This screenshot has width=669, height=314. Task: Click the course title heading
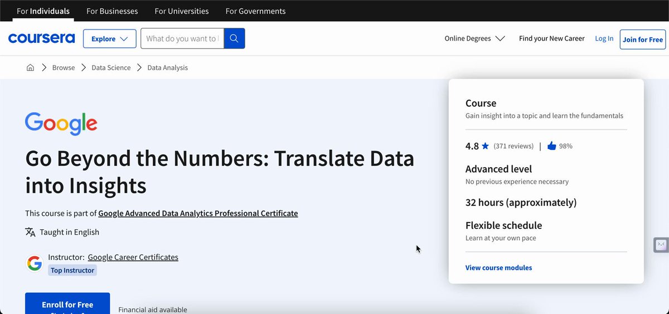220,172
